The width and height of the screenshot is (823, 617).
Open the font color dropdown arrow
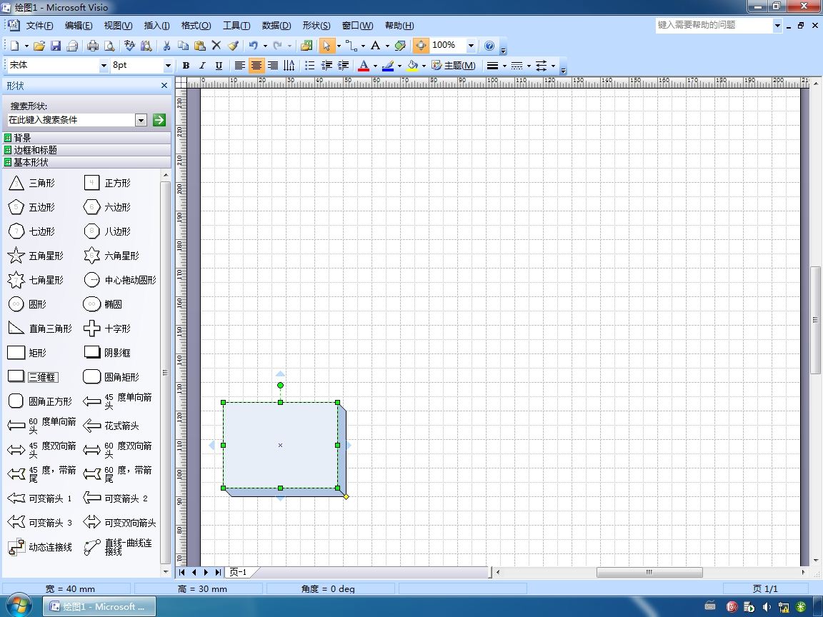tap(375, 66)
